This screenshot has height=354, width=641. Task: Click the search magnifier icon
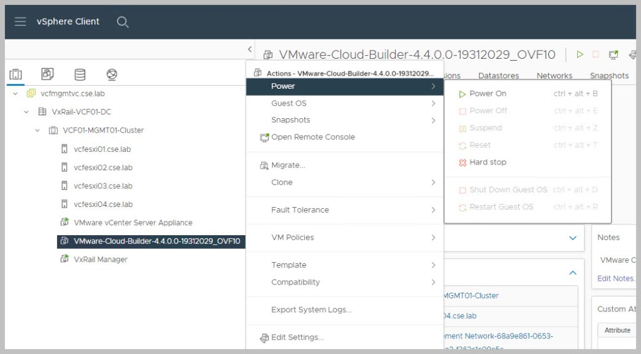click(x=123, y=22)
